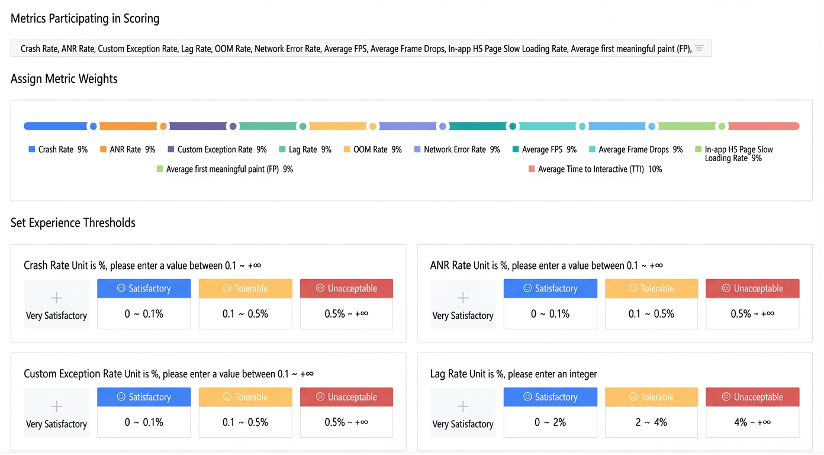Click Custom Exception Rate Unacceptable header

(346, 397)
